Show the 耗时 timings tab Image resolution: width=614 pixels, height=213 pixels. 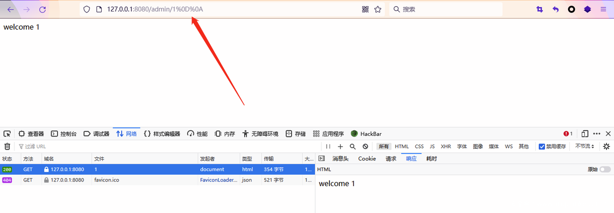(x=432, y=158)
